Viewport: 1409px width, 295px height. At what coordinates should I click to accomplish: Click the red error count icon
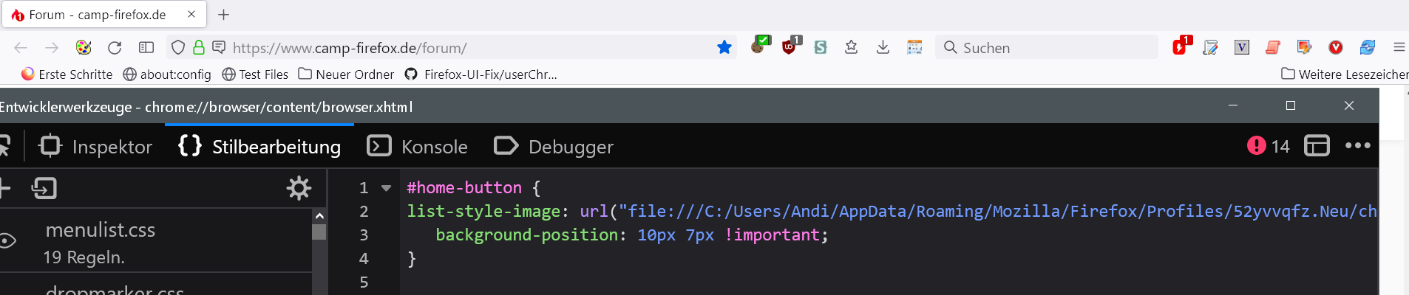[x=1257, y=146]
